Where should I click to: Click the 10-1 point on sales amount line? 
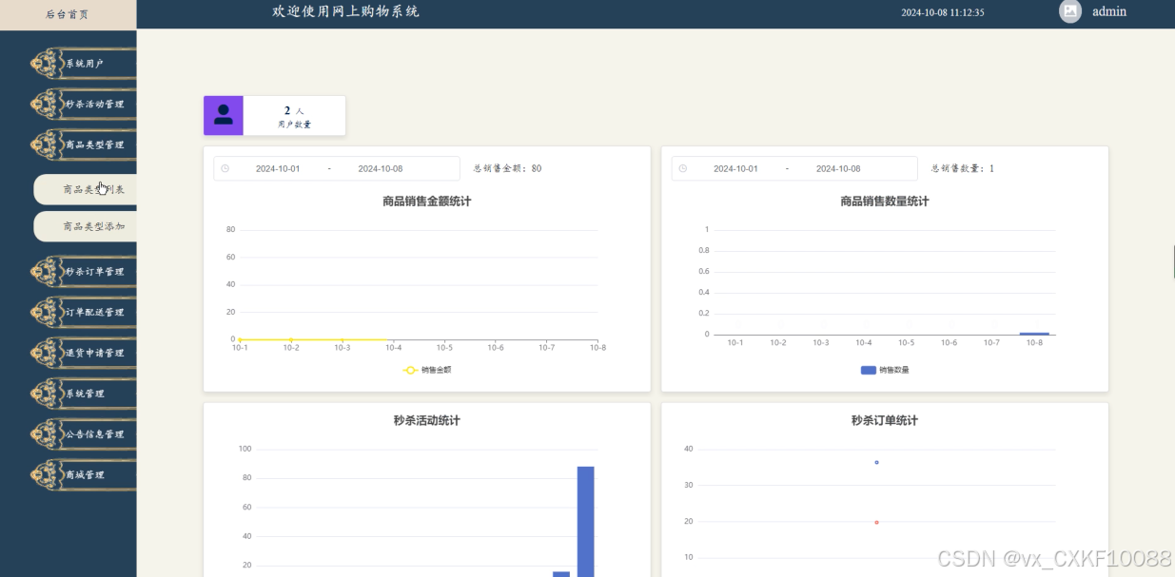pos(240,339)
